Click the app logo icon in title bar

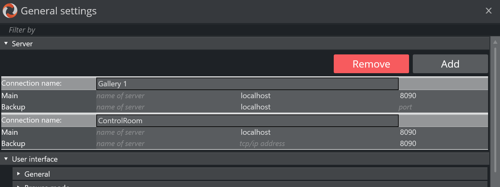pos(10,11)
